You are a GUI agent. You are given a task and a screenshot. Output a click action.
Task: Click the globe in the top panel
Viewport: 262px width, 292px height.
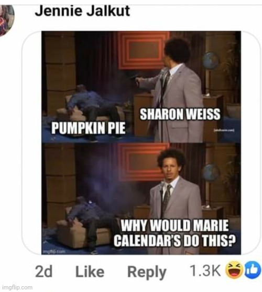pos(210,60)
